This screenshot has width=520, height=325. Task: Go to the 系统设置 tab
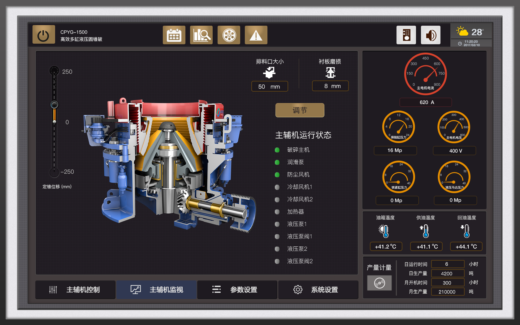(x=318, y=290)
